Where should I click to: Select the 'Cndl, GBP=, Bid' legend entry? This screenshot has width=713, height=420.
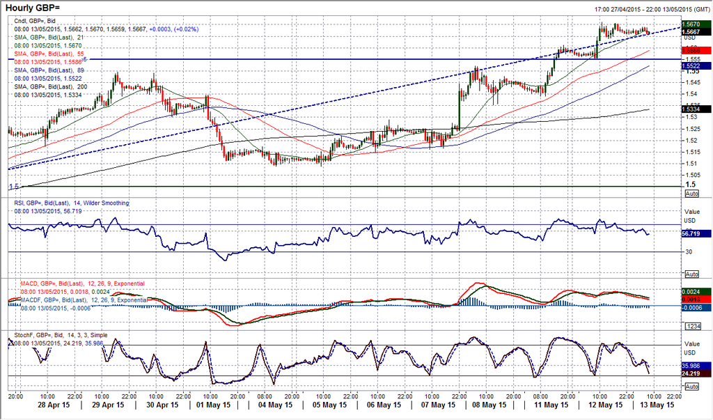coord(35,21)
